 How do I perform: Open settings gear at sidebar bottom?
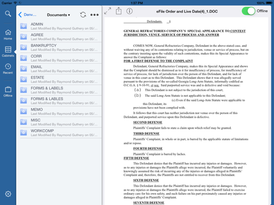point(8,194)
